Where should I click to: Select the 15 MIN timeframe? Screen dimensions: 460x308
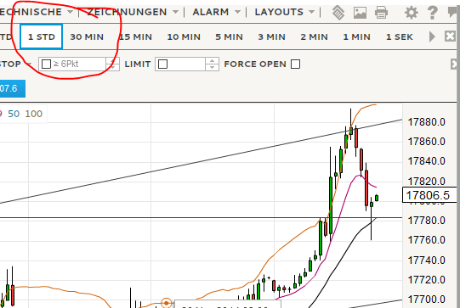[x=135, y=36]
